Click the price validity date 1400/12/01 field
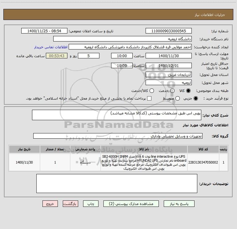The image size is (237, 229). coord(169,65)
